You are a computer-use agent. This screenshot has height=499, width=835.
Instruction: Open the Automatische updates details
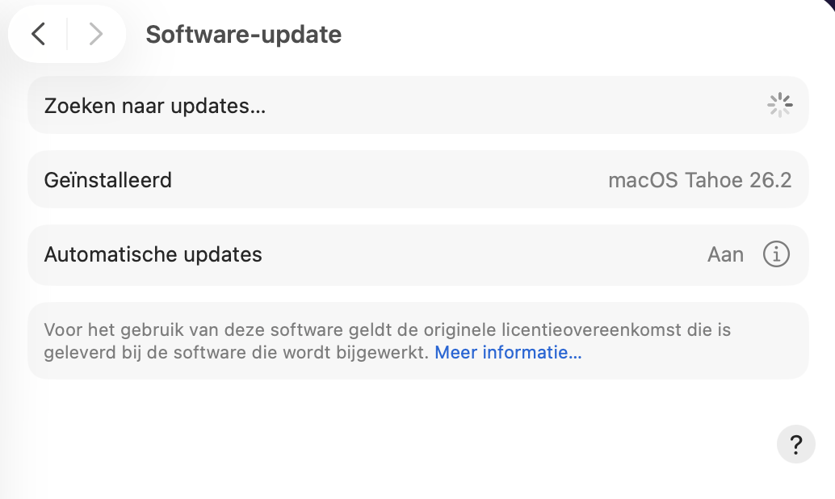(x=776, y=254)
